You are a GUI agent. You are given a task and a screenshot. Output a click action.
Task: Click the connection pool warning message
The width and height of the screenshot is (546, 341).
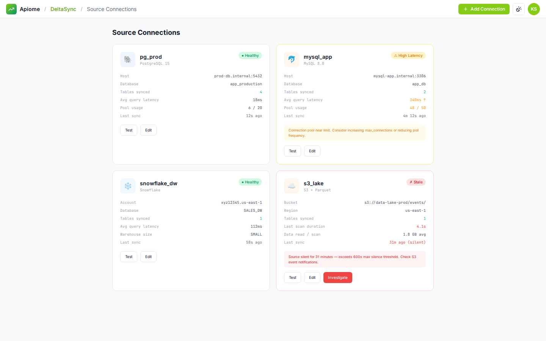355,133
